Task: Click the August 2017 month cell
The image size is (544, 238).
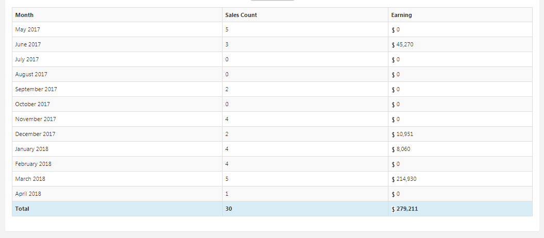Action: pyautogui.click(x=31, y=74)
